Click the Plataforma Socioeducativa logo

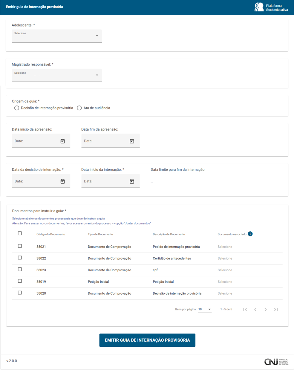pyautogui.click(x=271, y=7)
